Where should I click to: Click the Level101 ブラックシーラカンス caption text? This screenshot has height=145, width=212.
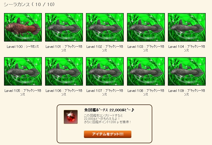[64, 49]
